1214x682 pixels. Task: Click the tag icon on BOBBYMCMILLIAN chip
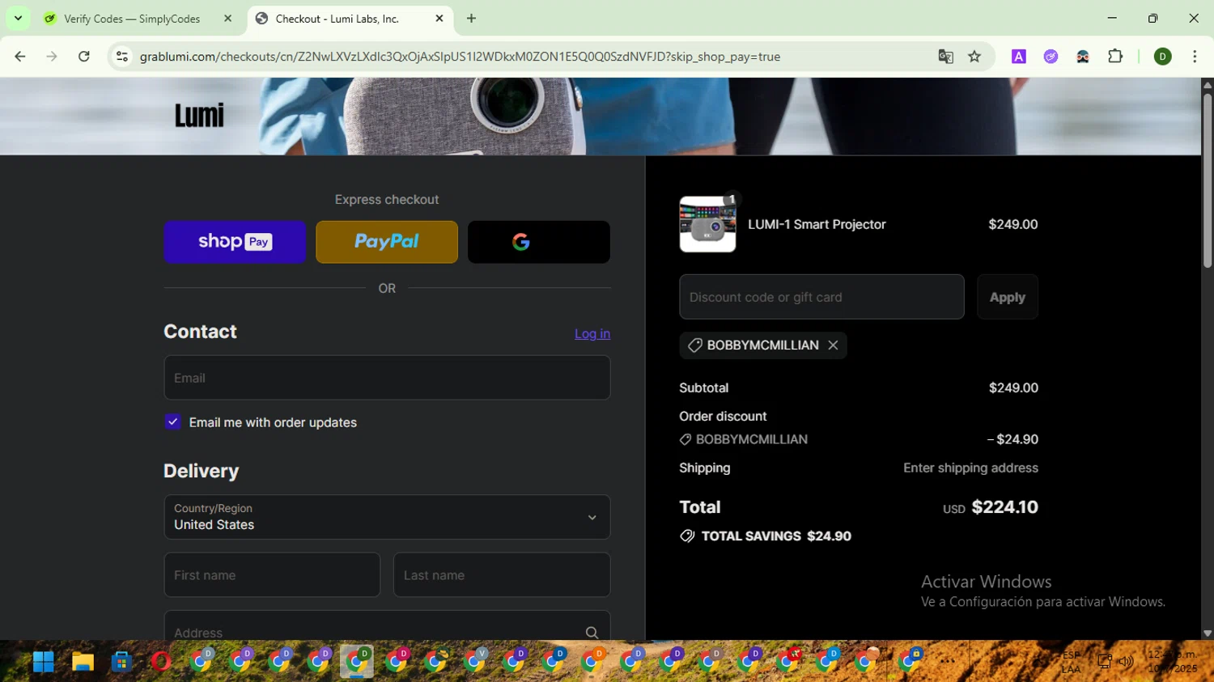(x=694, y=345)
